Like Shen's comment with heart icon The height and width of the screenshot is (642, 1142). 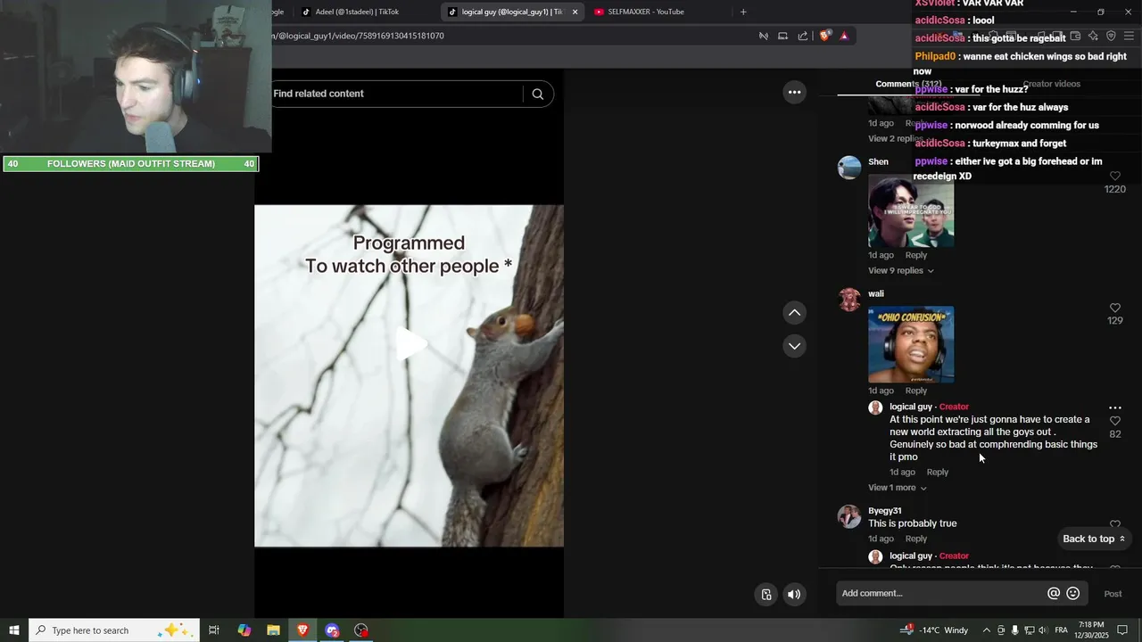(x=1114, y=177)
